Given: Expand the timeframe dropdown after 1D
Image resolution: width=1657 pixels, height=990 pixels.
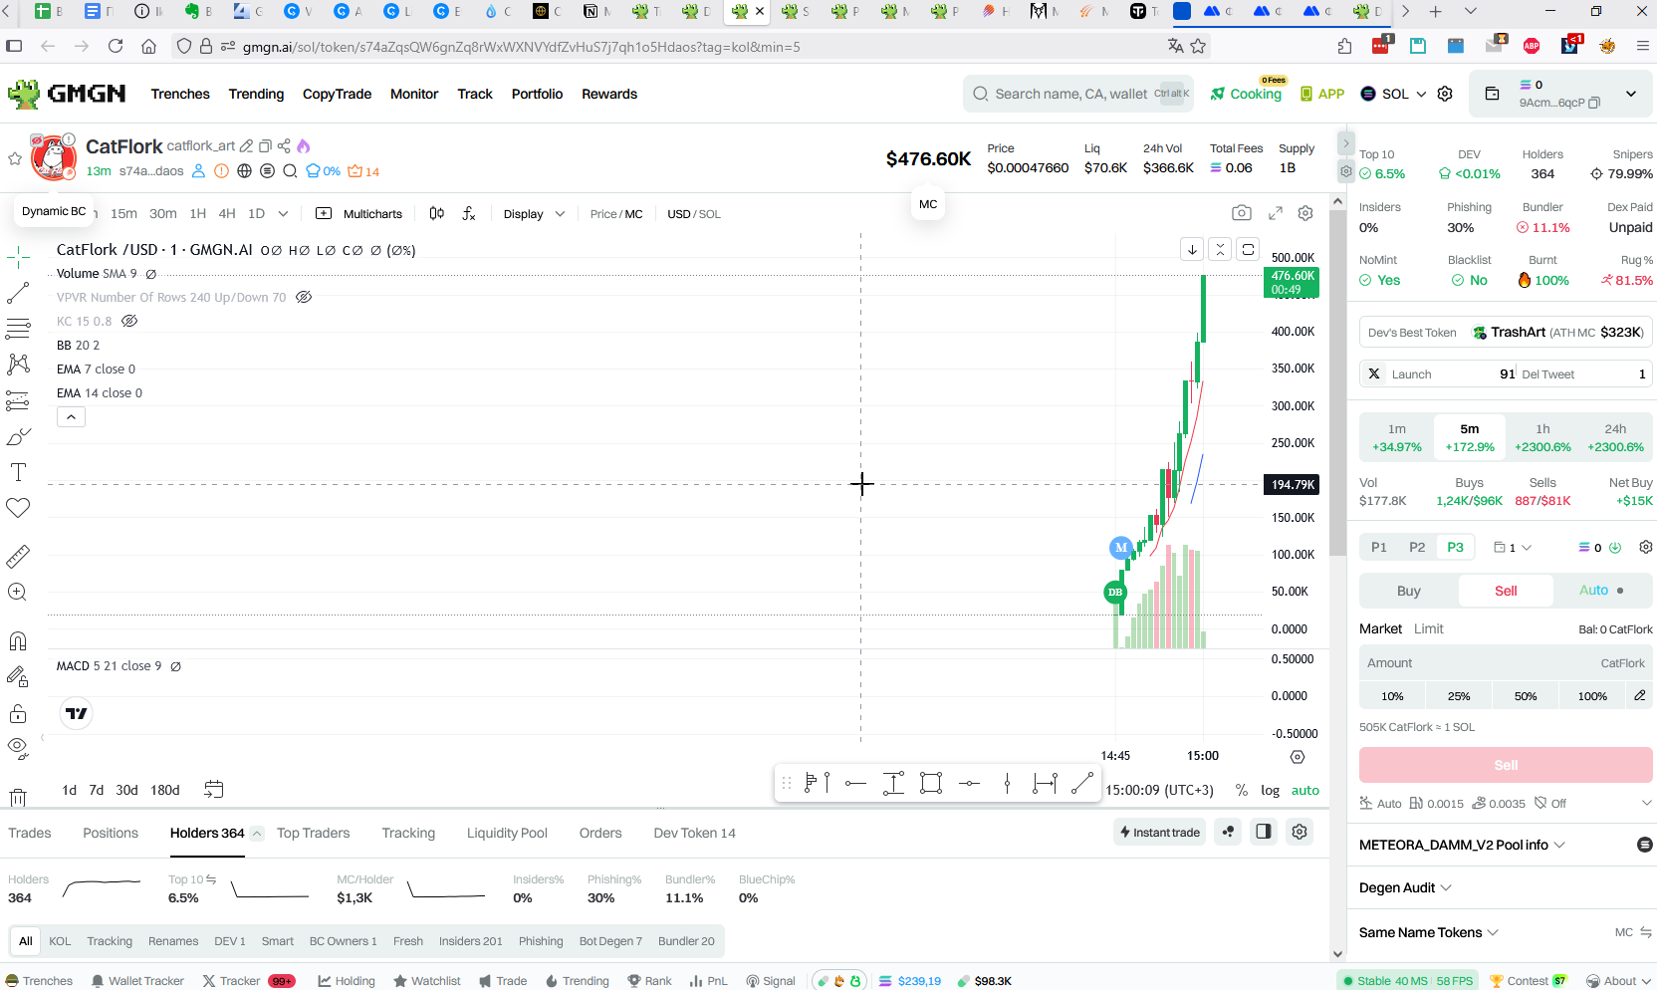Looking at the screenshot, I should [283, 213].
